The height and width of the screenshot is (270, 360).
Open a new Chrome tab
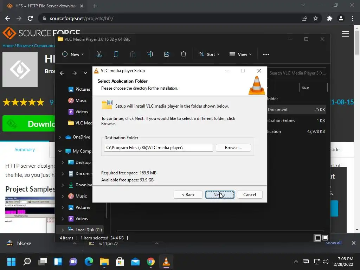pyautogui.click(x=95, y=6)
